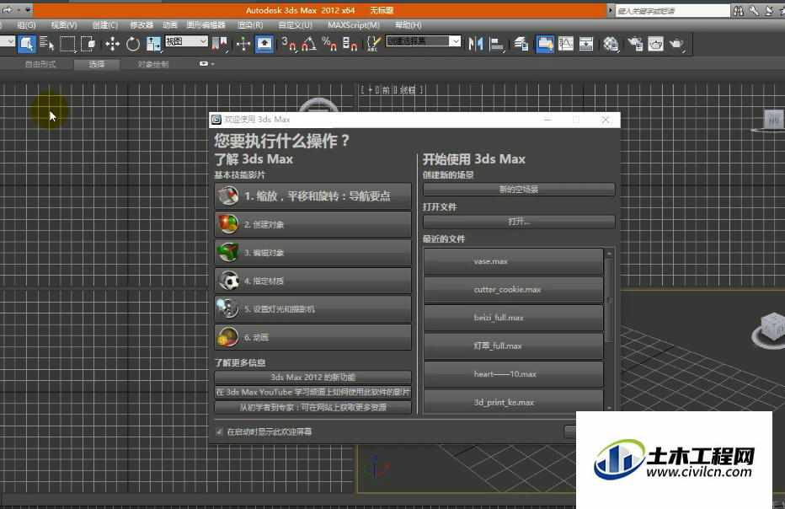Toggle Angle Snap
The height and width of the screenshot is (509, 785).
pyautogui.click(x=309, y=44)
